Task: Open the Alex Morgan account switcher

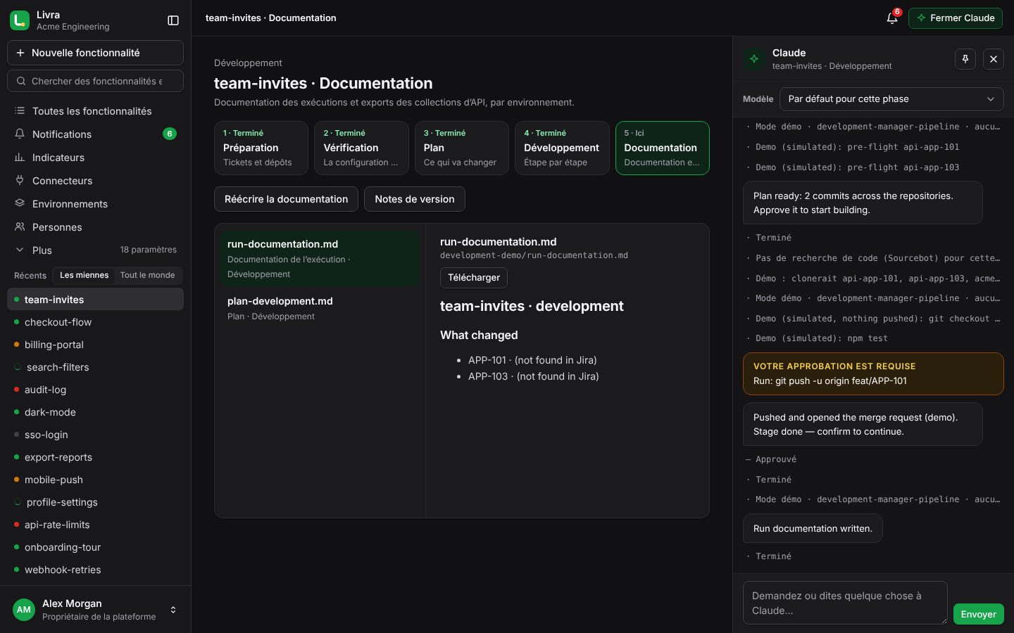Action: coord(95,610)
